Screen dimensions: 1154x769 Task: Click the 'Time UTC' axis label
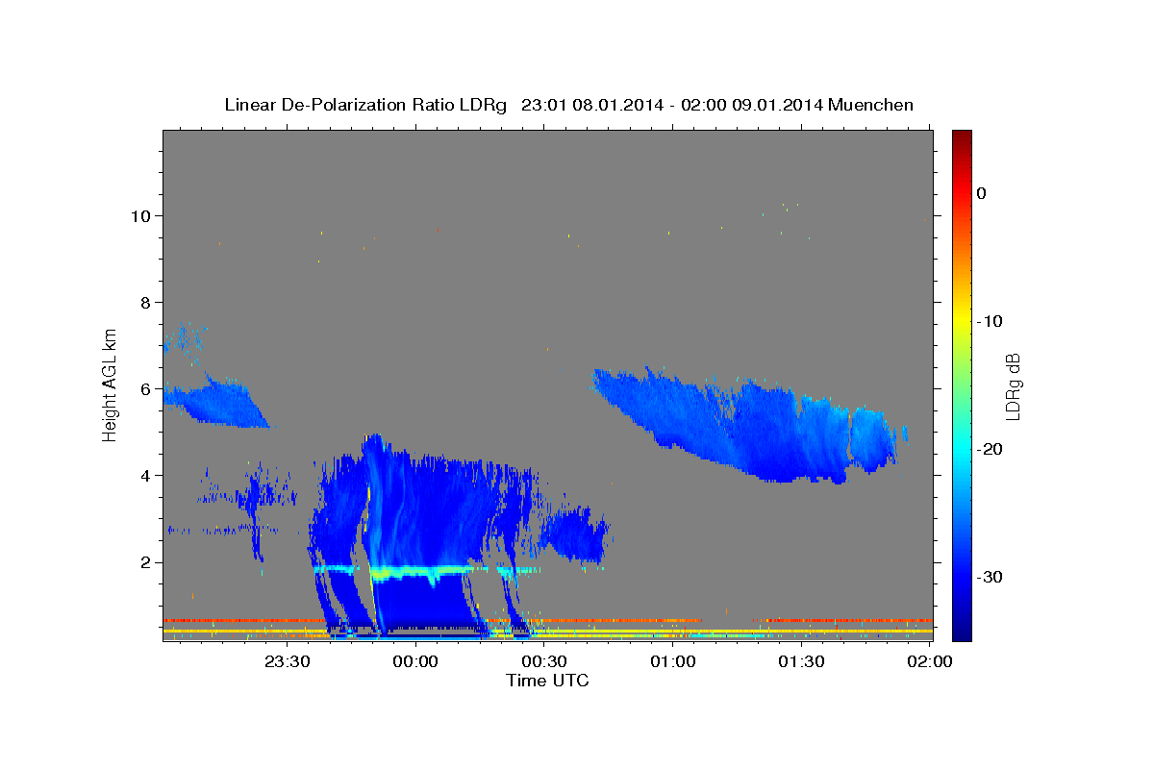coord(547,681)
